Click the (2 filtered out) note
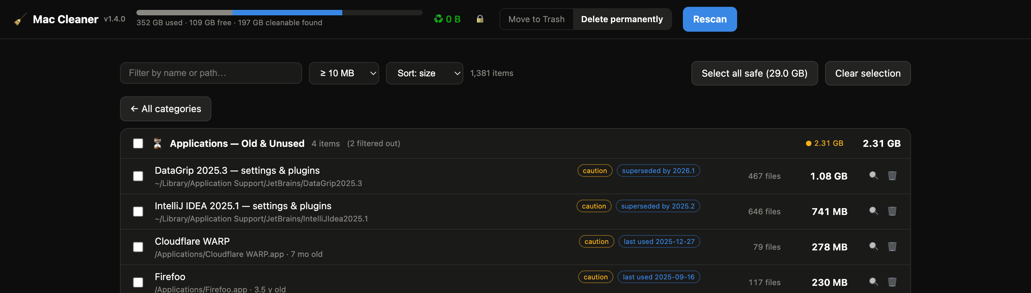Screen dimensions: 1031x293 [373, 143]
